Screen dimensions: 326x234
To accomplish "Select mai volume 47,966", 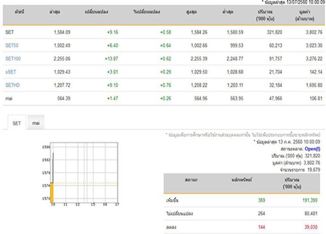I will click(x=275, y=98).
